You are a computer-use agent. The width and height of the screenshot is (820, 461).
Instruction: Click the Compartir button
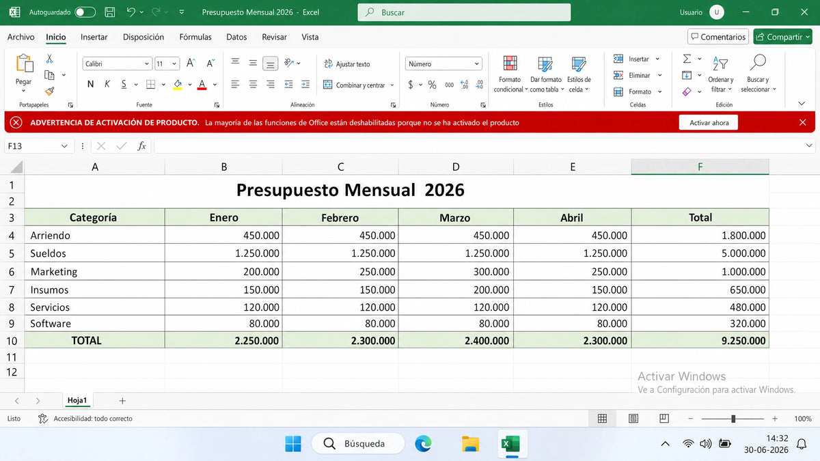pos(782,37)
